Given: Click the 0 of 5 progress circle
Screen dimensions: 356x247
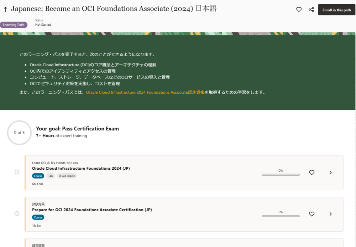Looking at the screenshot, I should coord(19,133).
